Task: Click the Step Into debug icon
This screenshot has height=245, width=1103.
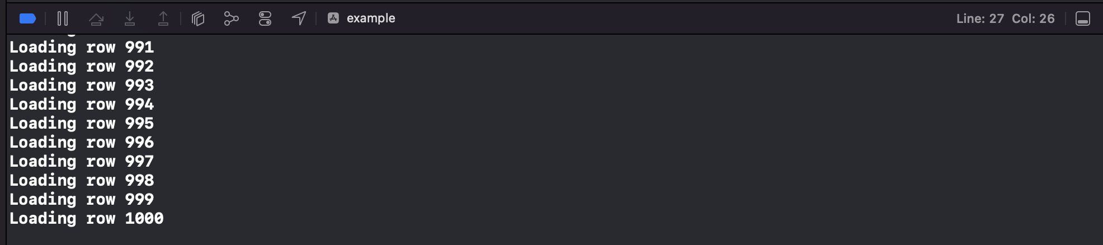Action: pyautogui.click(x=130, y=18)
